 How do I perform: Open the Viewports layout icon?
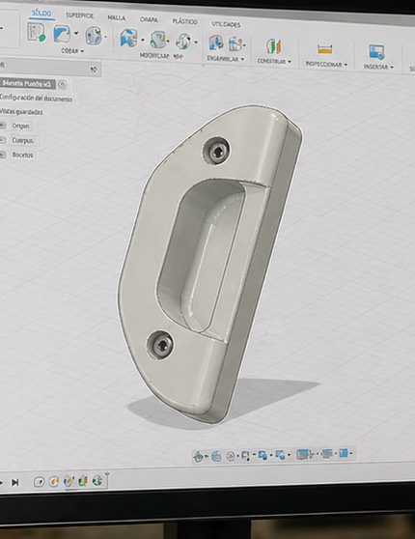coord(344,453)
